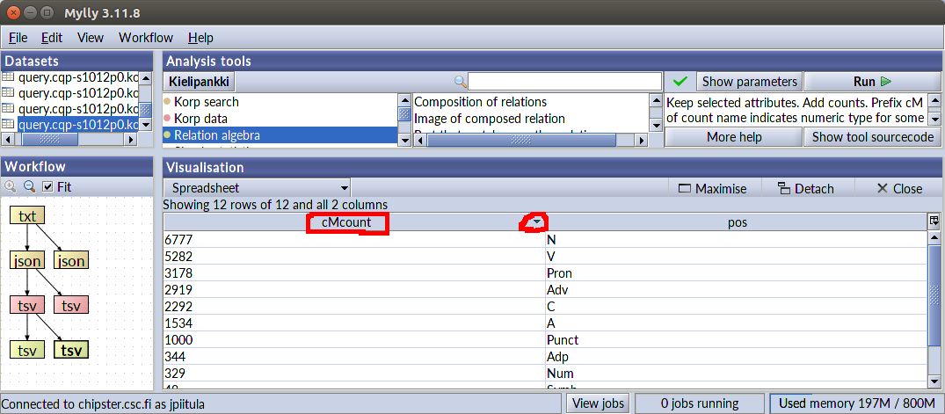Click the green checkmark tool status icon
Screen dimensions: 945x414
pos(680,82)
